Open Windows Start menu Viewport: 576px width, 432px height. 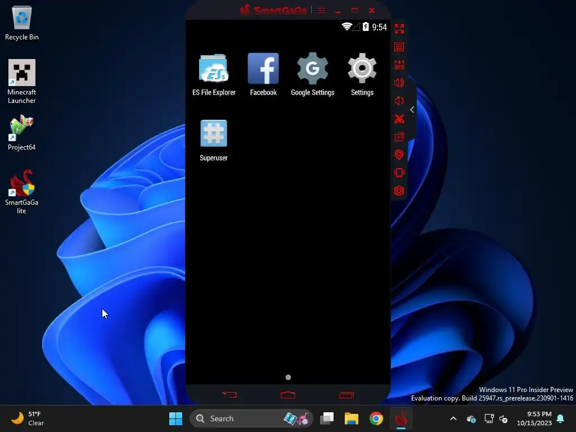(x=175, y=418)
